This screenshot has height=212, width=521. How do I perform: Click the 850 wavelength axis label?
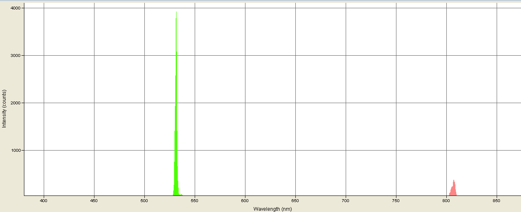[x=497, y=200]
